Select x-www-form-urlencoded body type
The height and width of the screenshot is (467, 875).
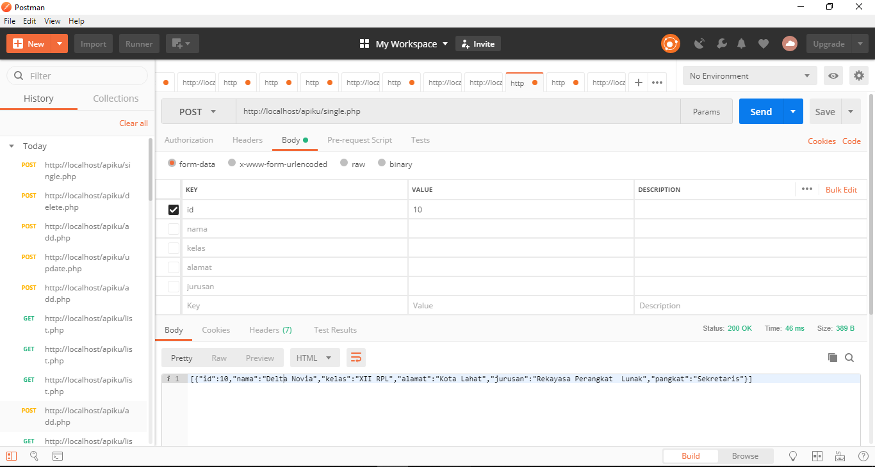point(232,163)
